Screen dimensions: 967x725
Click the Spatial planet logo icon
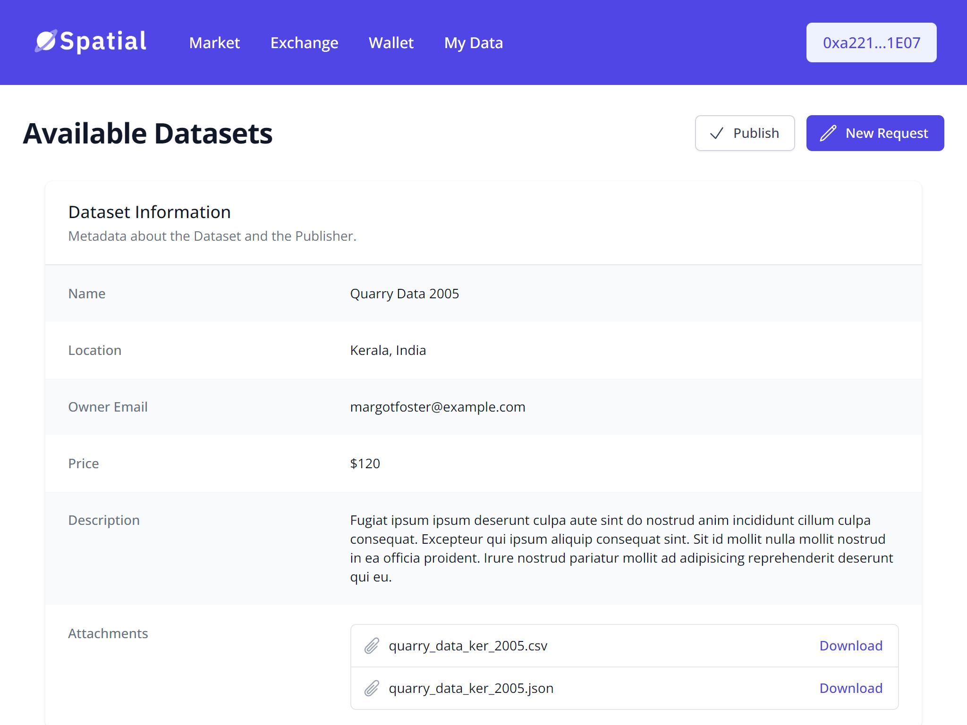[46, 41]
